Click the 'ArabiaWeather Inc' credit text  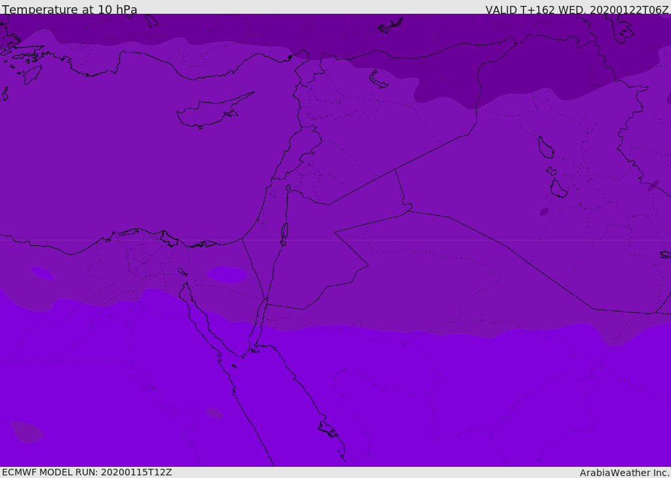(624, 473)
